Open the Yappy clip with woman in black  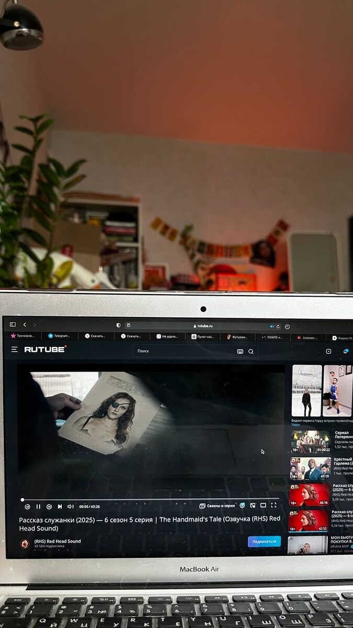pos(307,390)
